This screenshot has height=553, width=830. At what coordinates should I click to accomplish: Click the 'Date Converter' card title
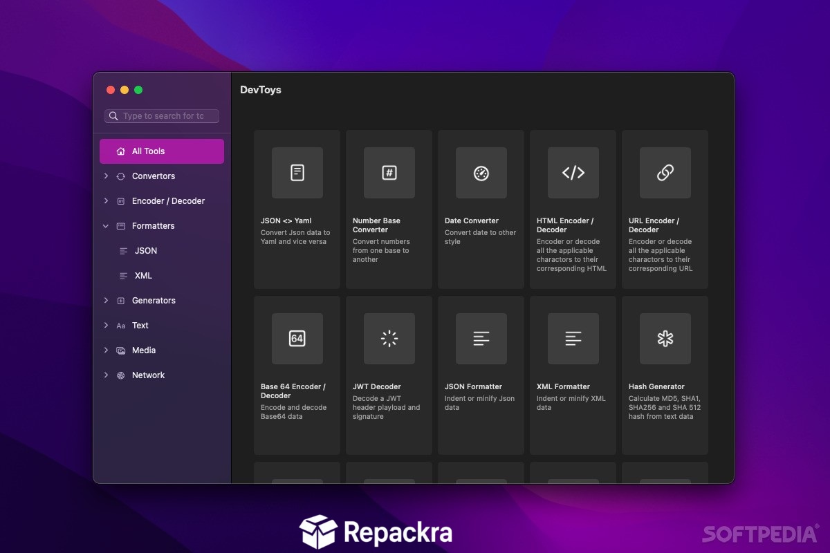point(472,221)
